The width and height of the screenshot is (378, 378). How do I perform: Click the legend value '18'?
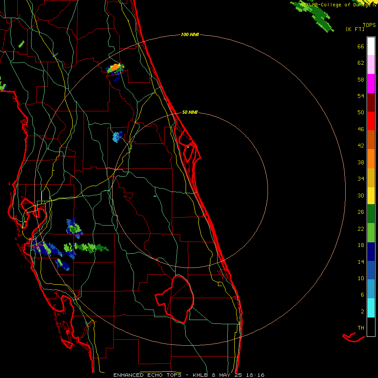pos(361,245)
